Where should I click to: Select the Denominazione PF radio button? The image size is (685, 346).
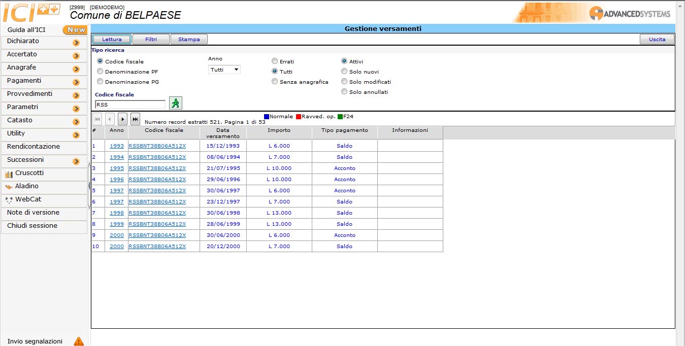pyautogui.click(x=100, y=72)
